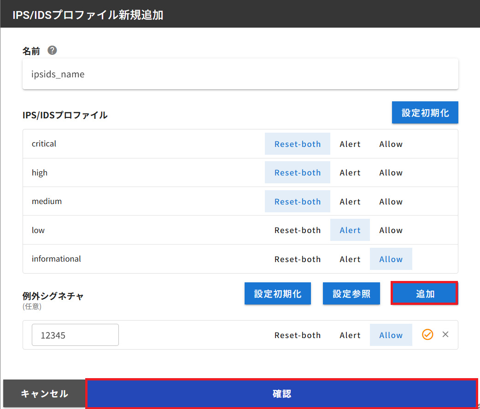Click 設定初期化 in the 例外シグネチャ section
Image resolution: width=480 pixels, height=409 pixels.
pyautogui.click(x=277, y=293)
